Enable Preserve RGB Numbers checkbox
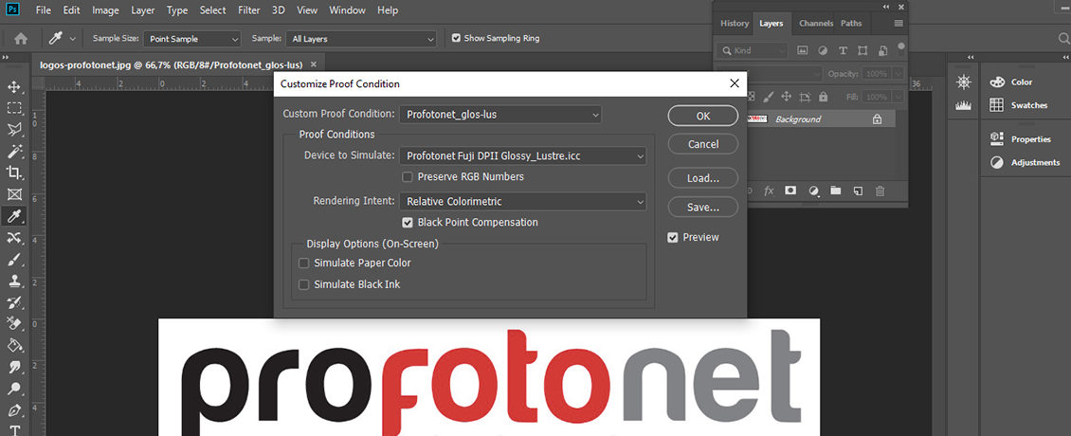Viewport: 1071px width, 436px height. pos(408,176)
